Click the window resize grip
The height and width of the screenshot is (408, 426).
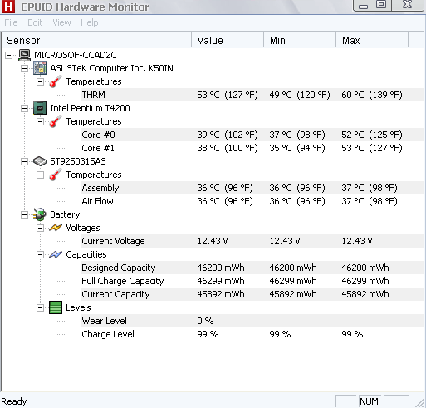pos(419,402)
